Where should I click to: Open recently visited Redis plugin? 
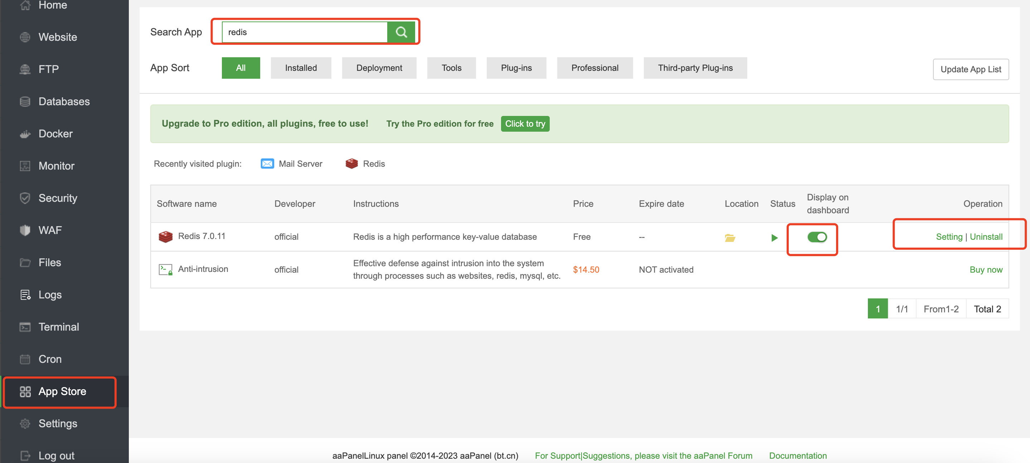tap(365, 164)
